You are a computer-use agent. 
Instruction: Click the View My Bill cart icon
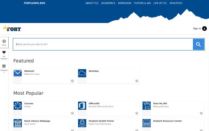pos(147,105)
